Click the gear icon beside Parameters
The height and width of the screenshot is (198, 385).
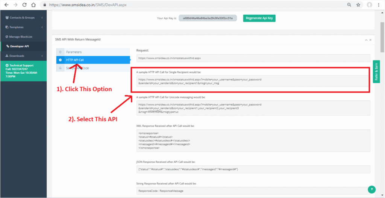[x=60, y=52]
